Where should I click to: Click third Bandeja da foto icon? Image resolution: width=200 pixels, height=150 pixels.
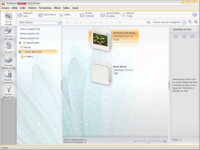pyautogui.click(x=192, y=36)
